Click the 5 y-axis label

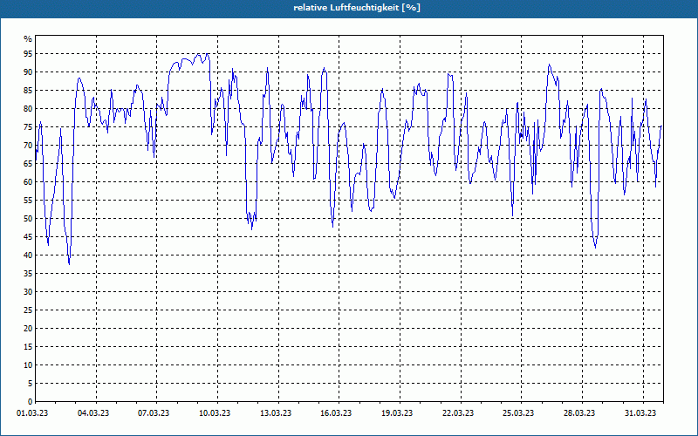click(31, 384)
